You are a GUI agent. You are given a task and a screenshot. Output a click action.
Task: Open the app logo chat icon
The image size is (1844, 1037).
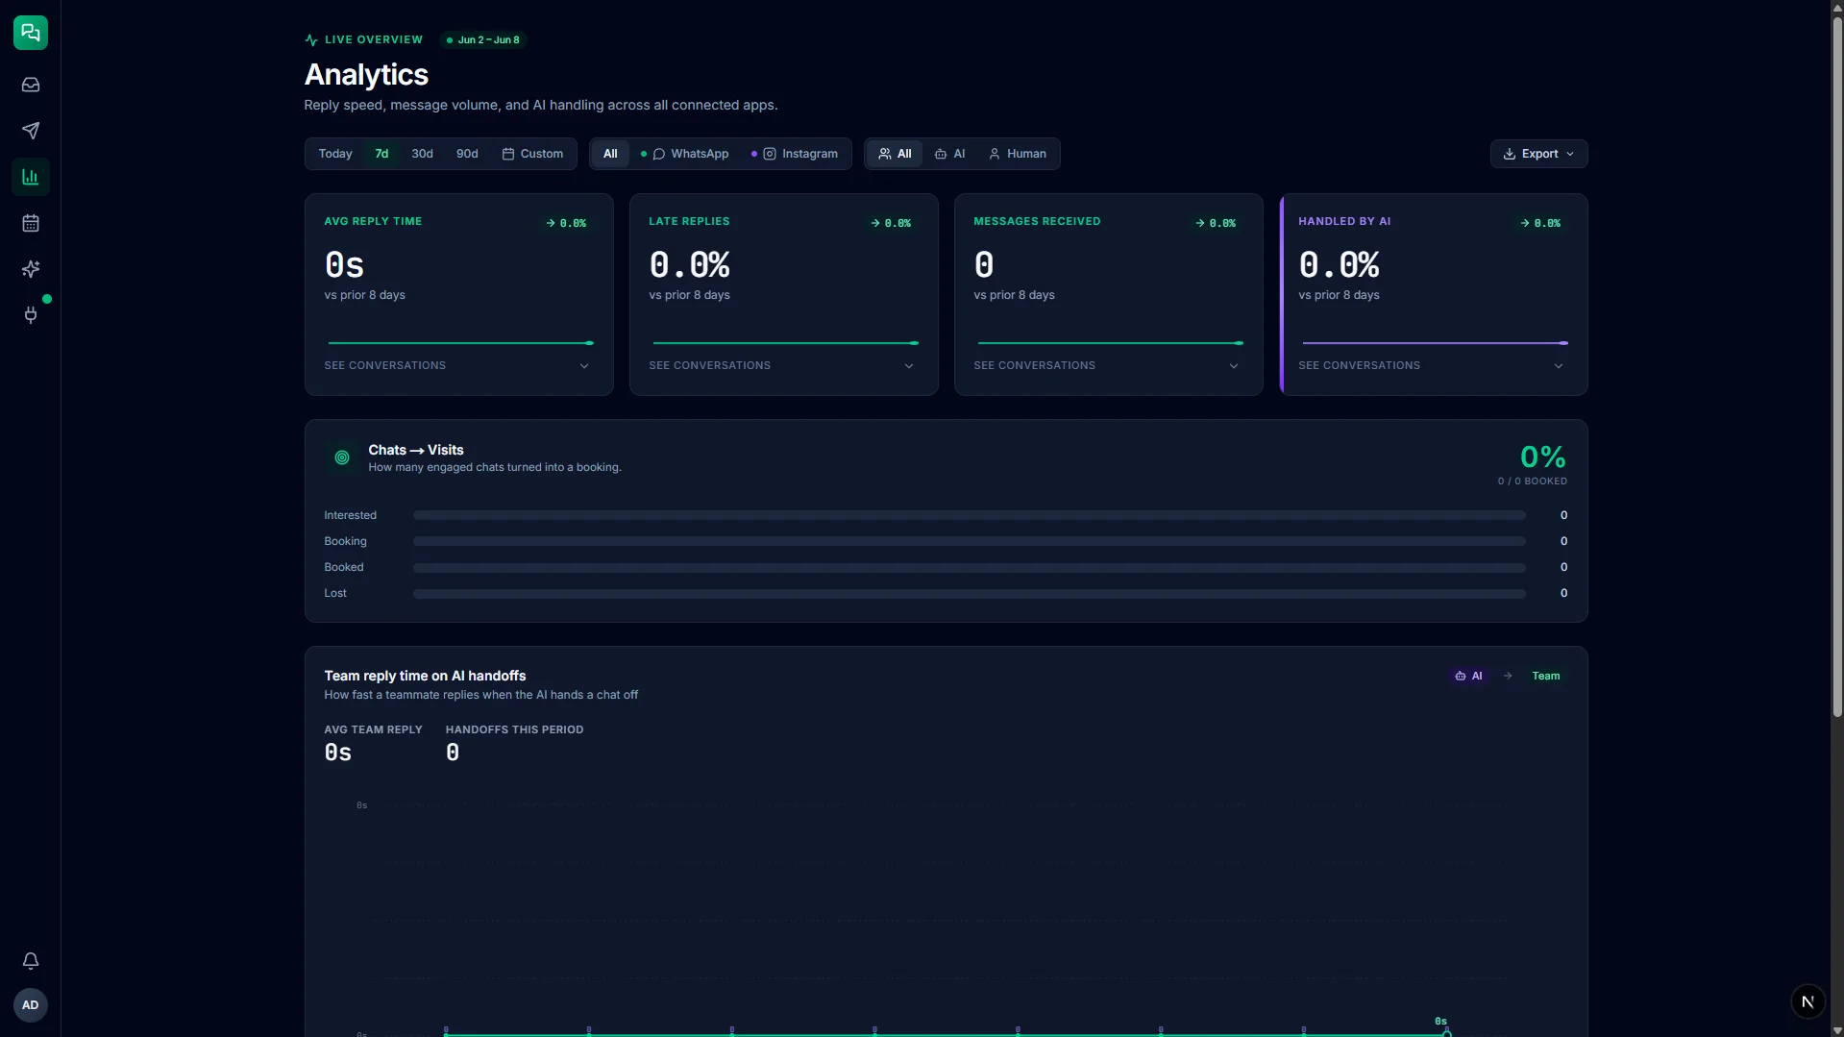(31, 33)
